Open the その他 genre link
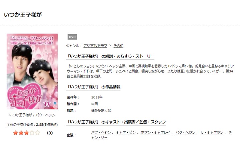This screenshot has width=240, height=145. point(118,46)
